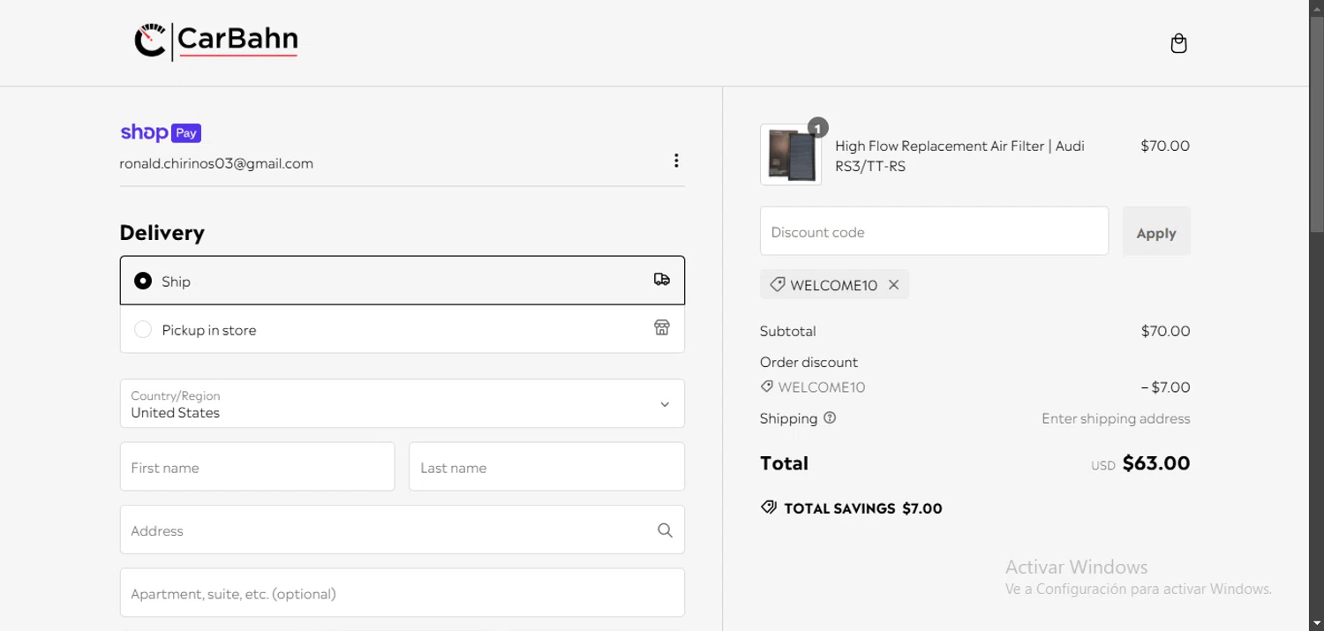Image resolution: width=1324 pixels, height=631 pixels.
Task: Click the Order discount label
Action: tap(809, 362)
